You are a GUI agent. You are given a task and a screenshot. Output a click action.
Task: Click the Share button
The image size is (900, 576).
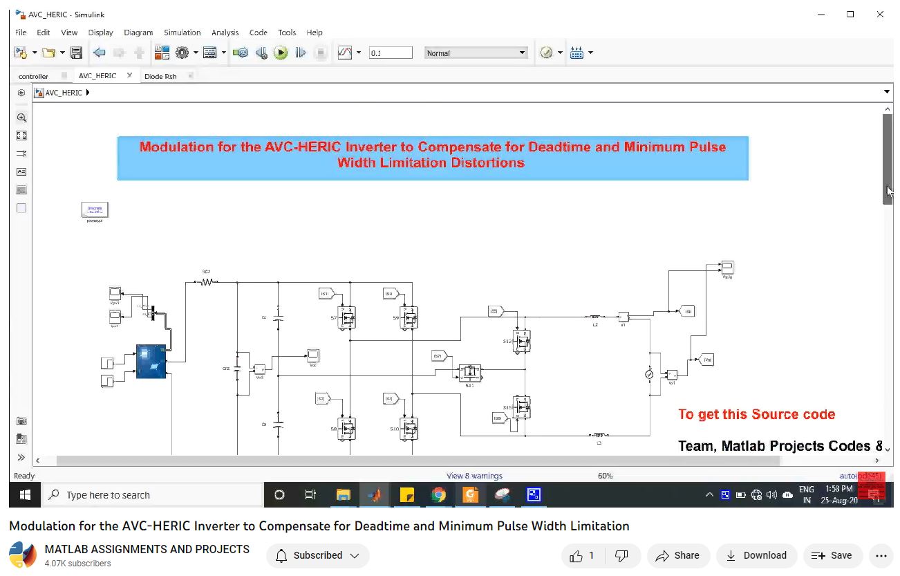677,555
